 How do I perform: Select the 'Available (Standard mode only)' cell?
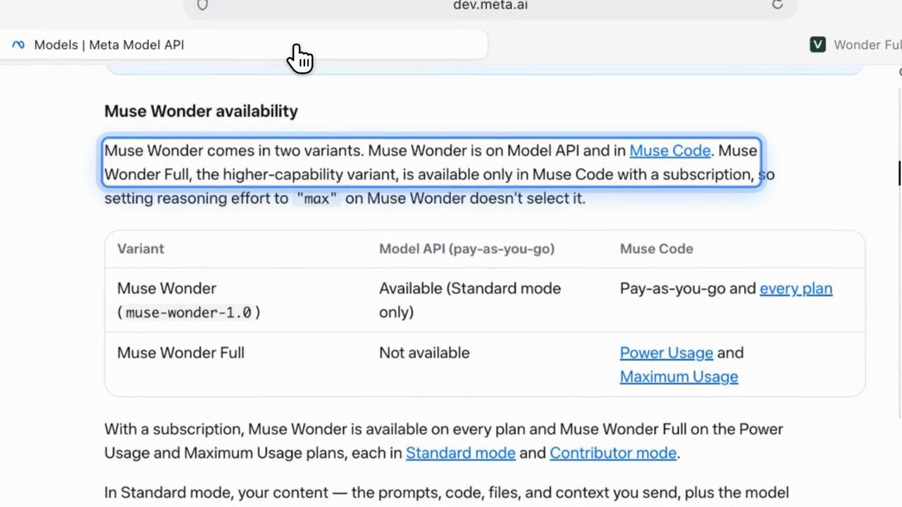tap(470, 300)
